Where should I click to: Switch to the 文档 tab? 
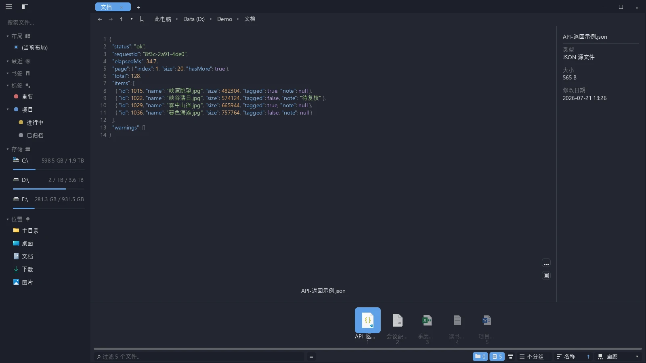[106, 7]
